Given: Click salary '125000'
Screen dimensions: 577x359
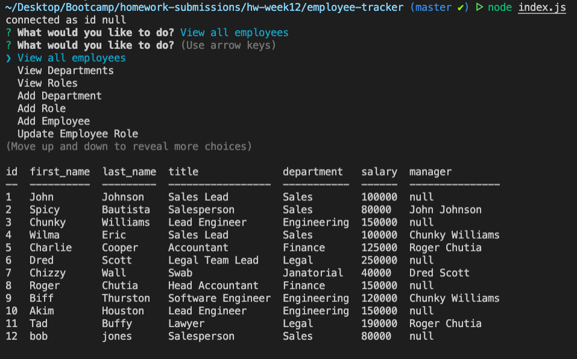Looking at the screenshot, I should point(379,247).
